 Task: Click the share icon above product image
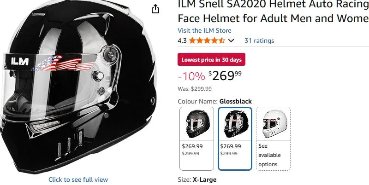point(155,9)
